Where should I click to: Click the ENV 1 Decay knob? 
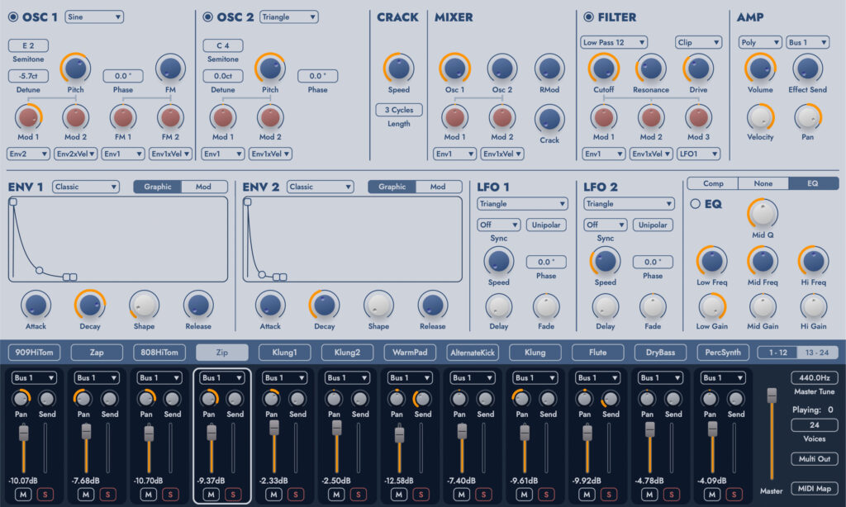point(89,305)
